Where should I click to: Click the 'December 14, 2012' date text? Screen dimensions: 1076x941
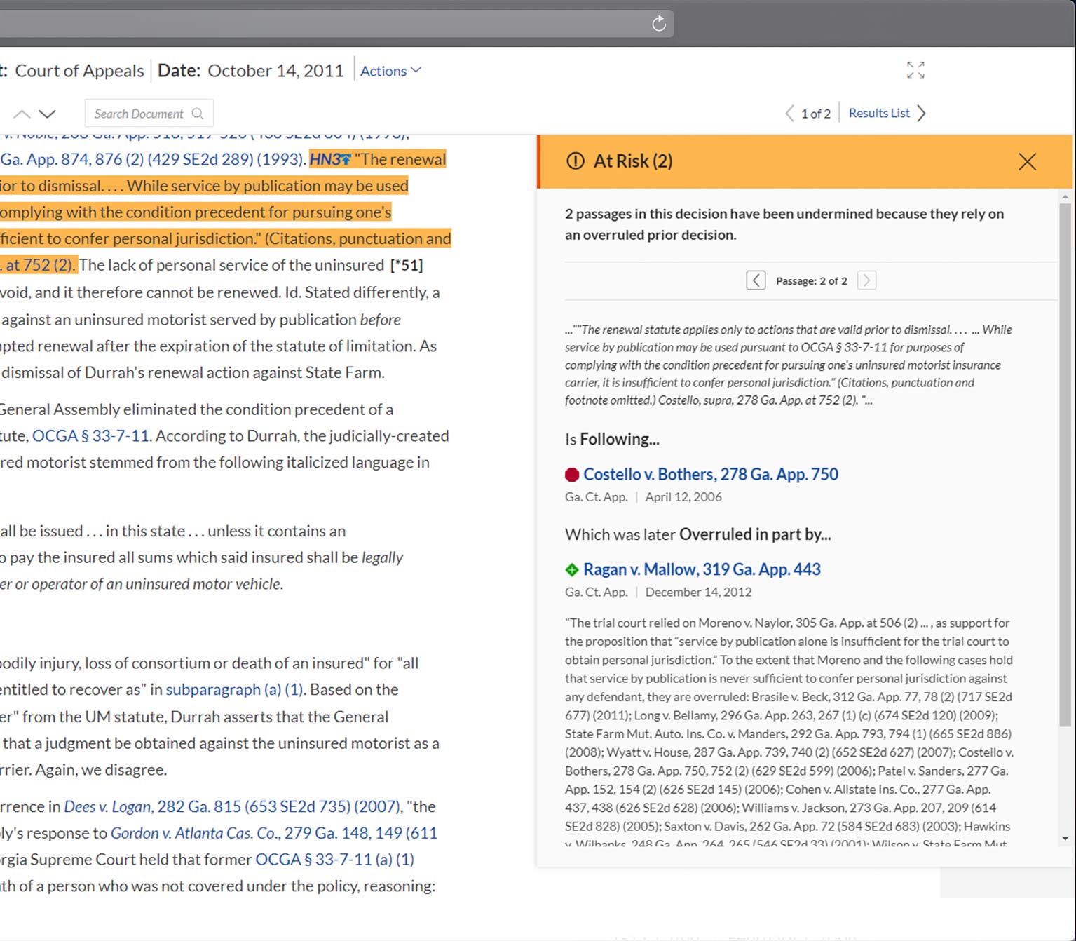(698, 593)
